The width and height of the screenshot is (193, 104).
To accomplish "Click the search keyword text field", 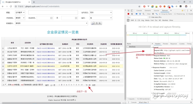I will [53, 13].
